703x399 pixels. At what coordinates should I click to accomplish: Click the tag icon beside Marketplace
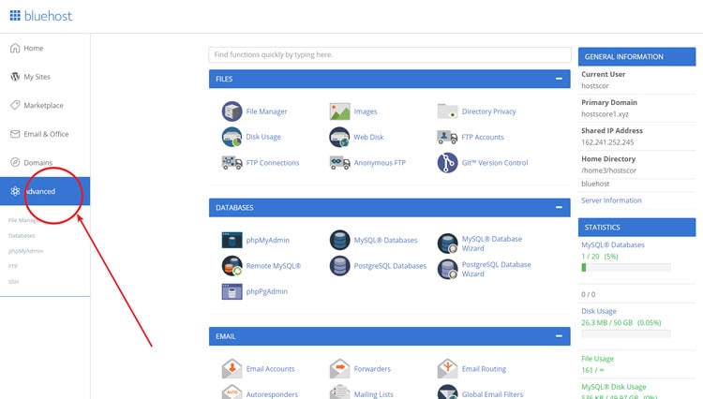pyautogui.click(x=15, y=105)
